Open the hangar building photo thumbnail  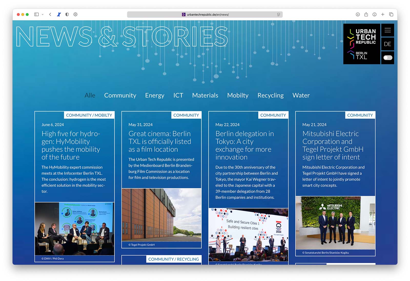[x=161, y=215]
